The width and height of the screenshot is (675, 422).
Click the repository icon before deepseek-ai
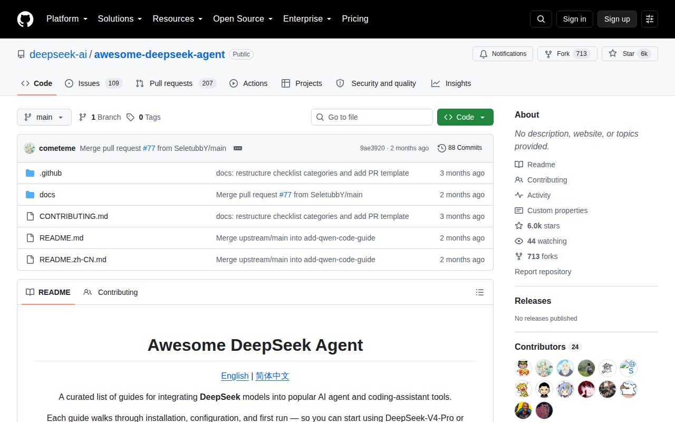[x=21, y=54]
